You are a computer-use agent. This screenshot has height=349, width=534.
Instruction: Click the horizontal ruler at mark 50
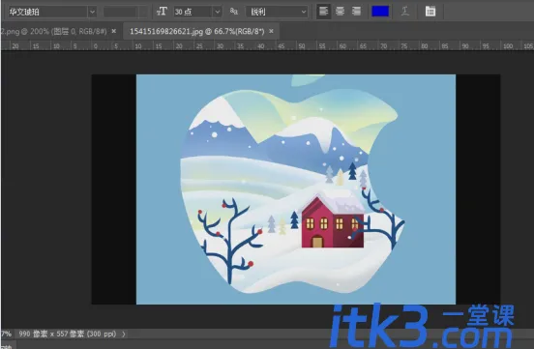click(302, 46)
